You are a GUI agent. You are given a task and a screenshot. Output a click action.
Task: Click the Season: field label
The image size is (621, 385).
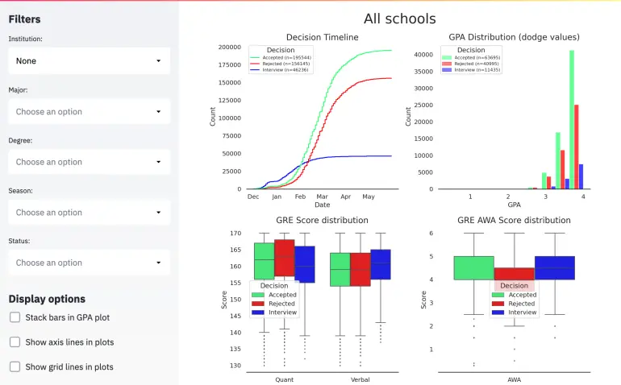click(x=21, y=191)
